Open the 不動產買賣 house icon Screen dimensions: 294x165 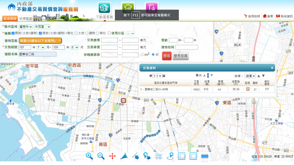pyautogui.click(x=105, y=8)
